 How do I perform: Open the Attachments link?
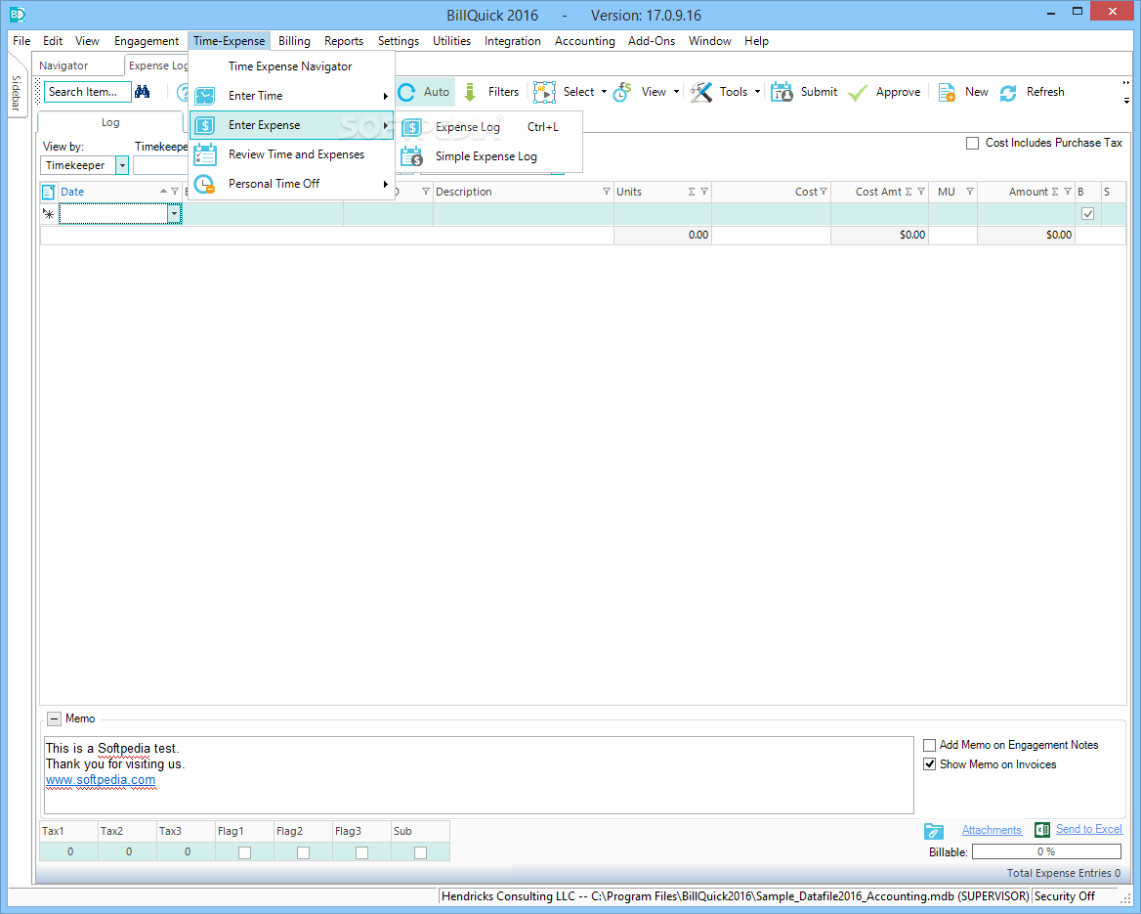click(x=992, y=830)
